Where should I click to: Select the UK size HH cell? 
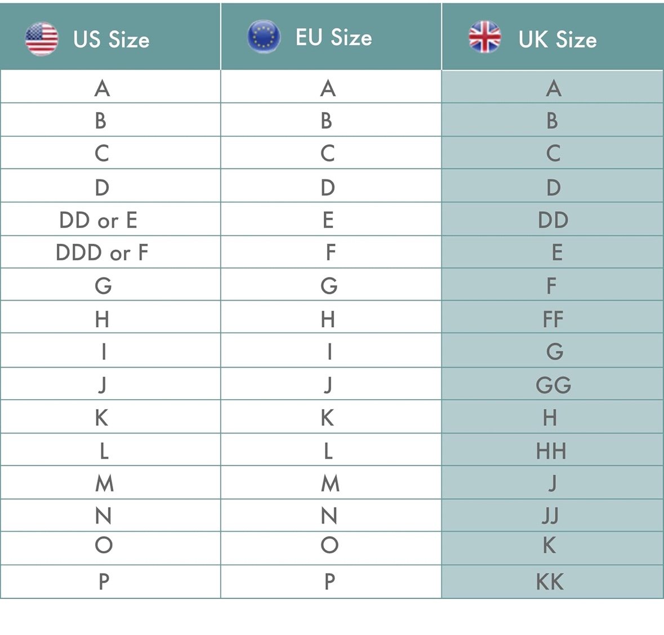pos(552,450)
